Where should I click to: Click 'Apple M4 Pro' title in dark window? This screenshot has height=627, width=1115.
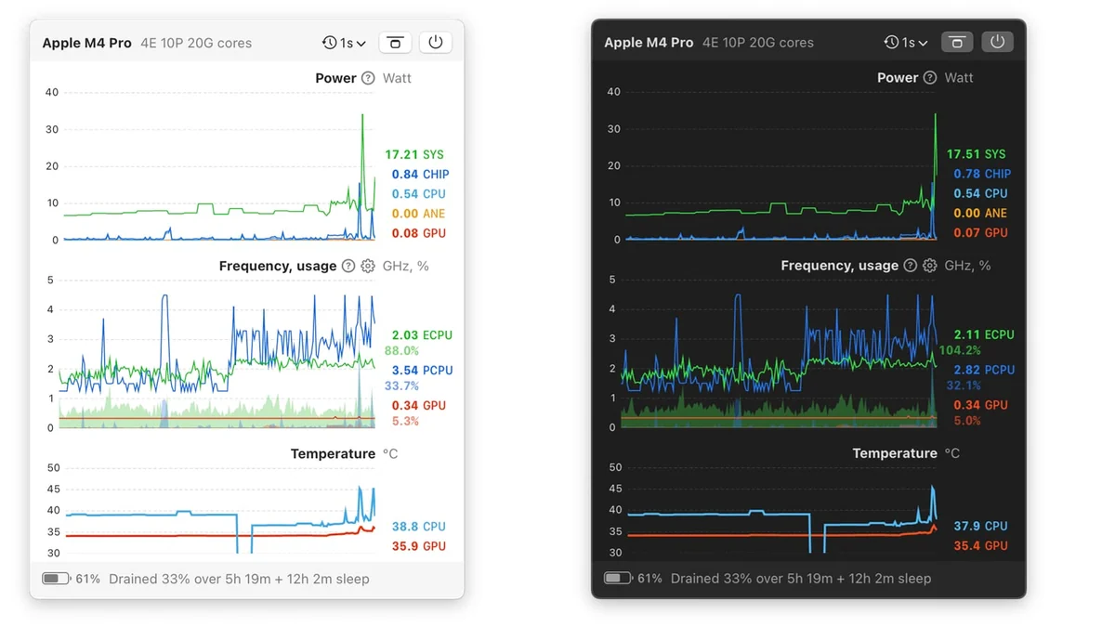coord(649,42)
